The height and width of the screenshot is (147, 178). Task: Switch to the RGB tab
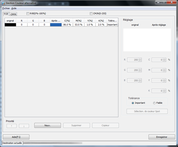pyautogui.click(x=6, y=14)
